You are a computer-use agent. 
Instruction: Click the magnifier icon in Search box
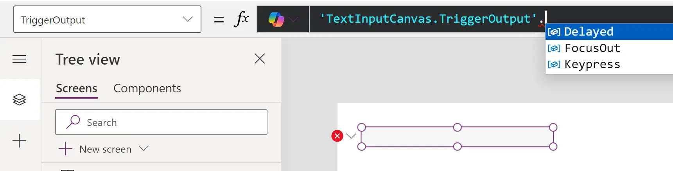(73, 122)
